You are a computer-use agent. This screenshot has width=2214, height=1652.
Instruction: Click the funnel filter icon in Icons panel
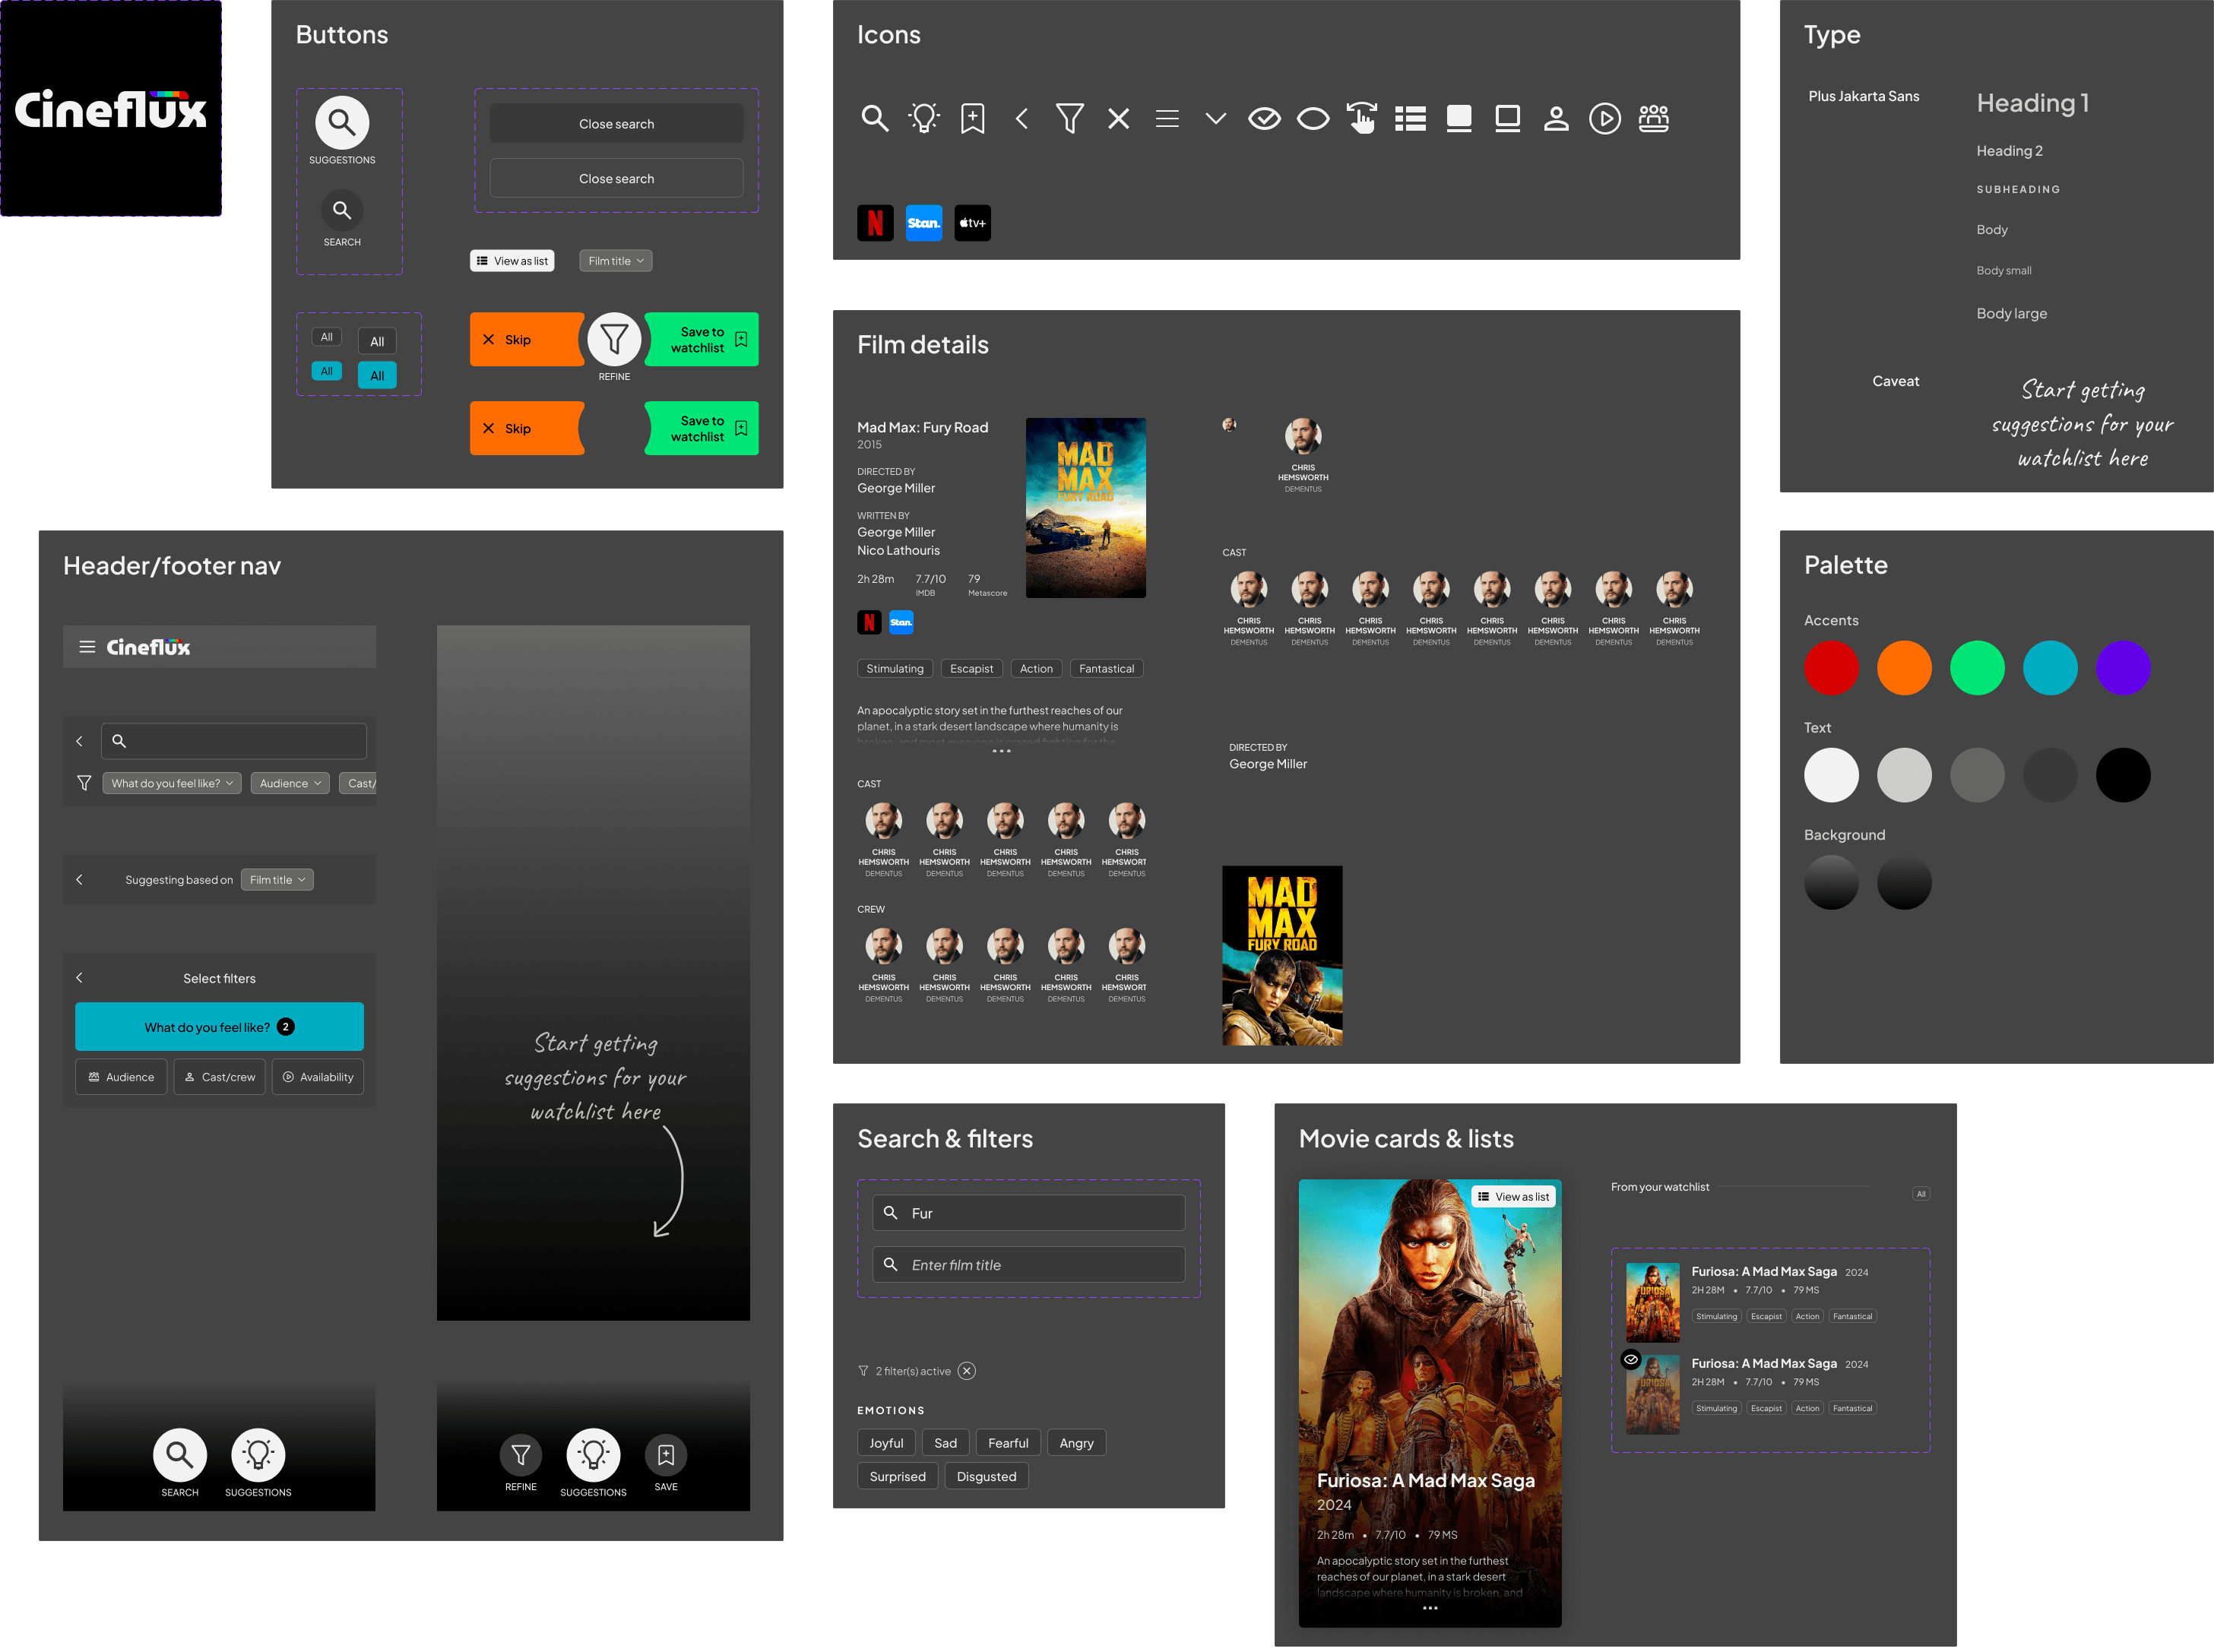pyautogui.click(x=1069, y=119)
